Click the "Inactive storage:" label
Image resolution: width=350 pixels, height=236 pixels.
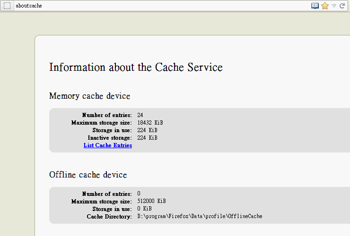[x=110, y=138]
